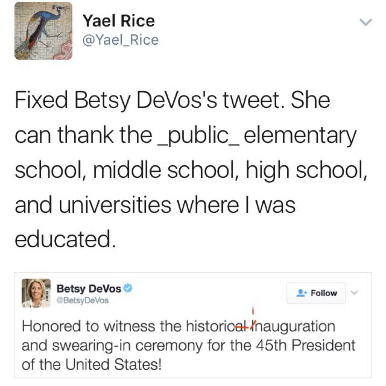Open Yael Rice's peacock profile picture

[43, 31]
